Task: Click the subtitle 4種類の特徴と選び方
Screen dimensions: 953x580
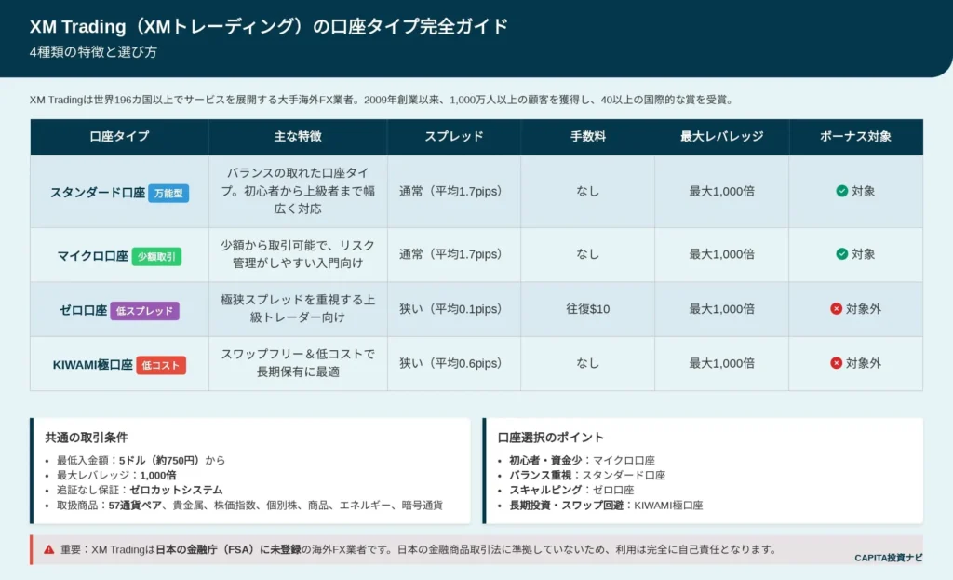Action: point(93,52)
